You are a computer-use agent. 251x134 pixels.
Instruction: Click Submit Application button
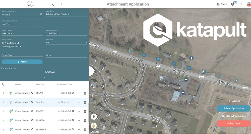click(x=233, y=108)
